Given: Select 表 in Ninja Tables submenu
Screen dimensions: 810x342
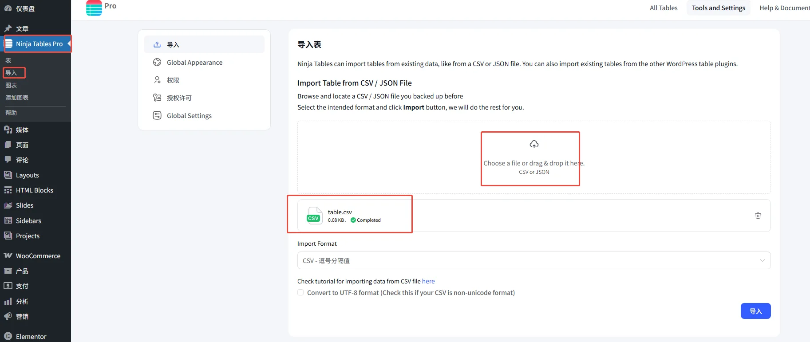Looking at the screenshot, I should 8,60.
